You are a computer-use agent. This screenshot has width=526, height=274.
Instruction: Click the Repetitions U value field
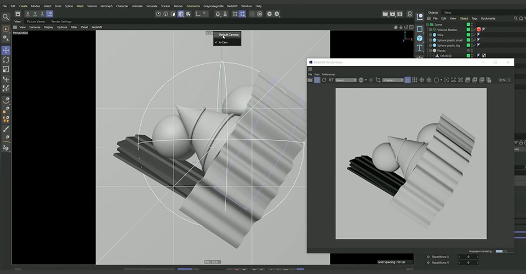[x=468, y=257]
